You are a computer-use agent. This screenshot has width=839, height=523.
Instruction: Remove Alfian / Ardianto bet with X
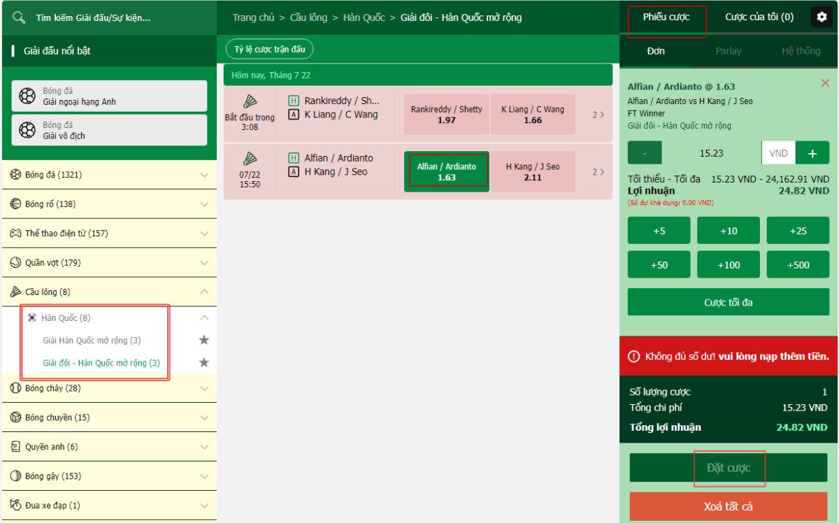pos(825,83)
